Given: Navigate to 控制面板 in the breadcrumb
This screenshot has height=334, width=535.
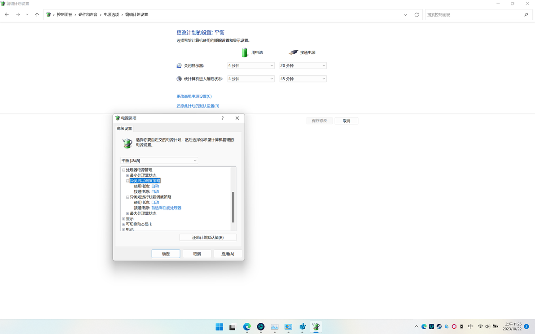Looking at the screenshot, I should pyautogui.click(x=65, y=15).
